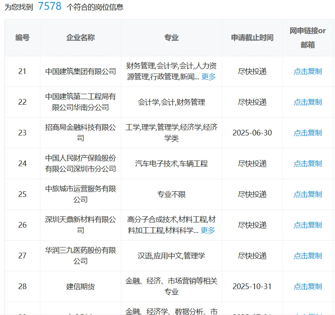The image size is (335, 315).
Task: Click row number 24
Action: pyautogui.click(x=23, y=164)
